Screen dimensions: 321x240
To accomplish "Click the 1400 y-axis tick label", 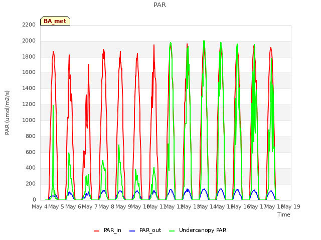I will 29,88.
